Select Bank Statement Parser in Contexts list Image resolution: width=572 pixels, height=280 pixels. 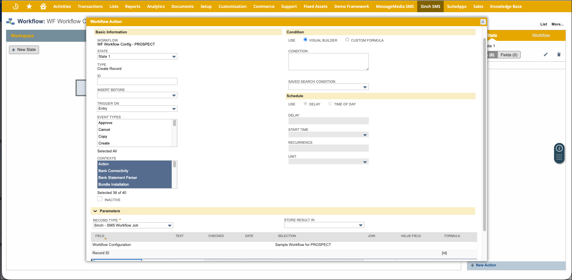(135, 178)
